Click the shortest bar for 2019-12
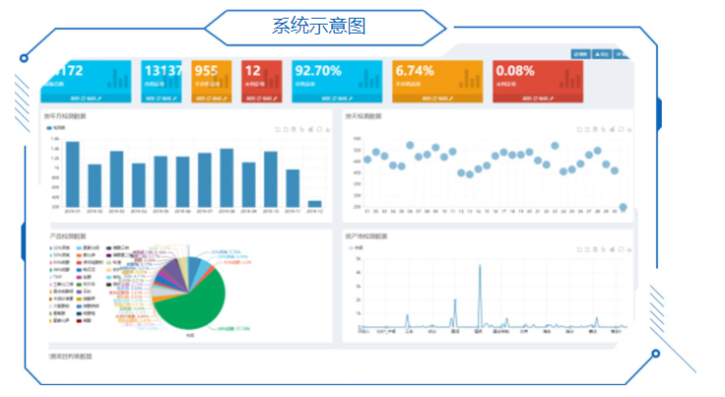725x397 pixels. (x=314, y=204)
